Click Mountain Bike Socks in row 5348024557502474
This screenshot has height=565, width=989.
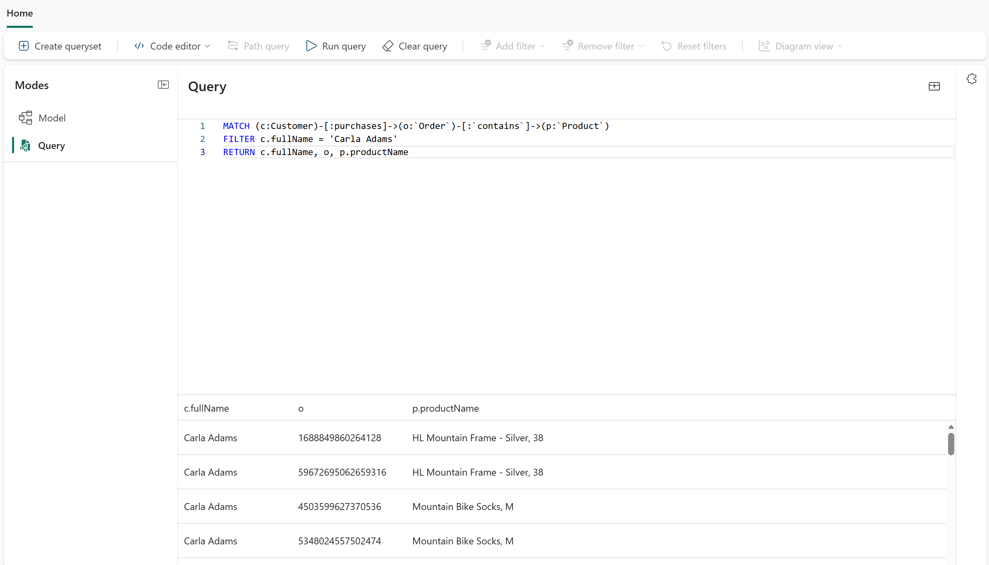(x=463, y=541)
